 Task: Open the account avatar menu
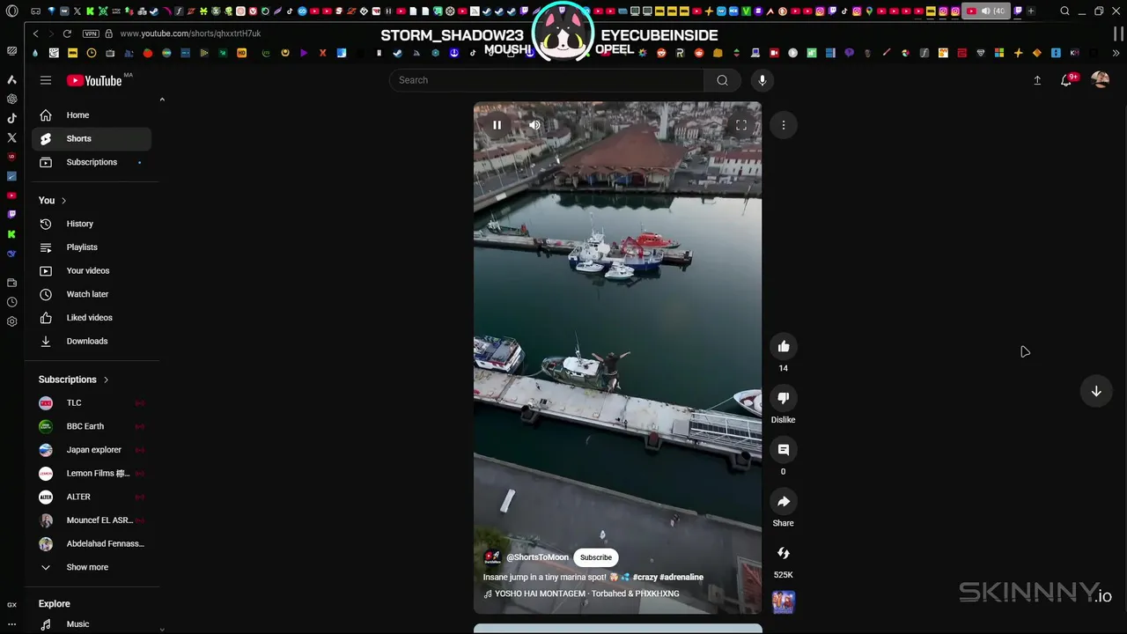point(1100,80)
